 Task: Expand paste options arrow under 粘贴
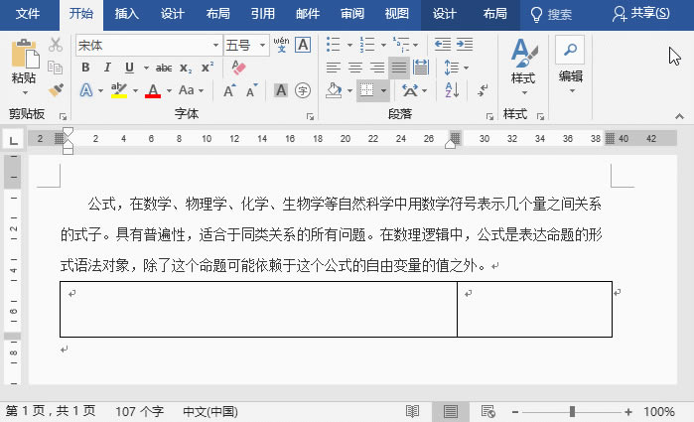(x=25, y=92)
